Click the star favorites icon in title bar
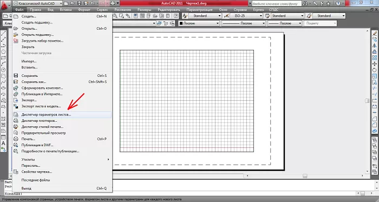This screenshot has height=202, width=379. point(328,3)
